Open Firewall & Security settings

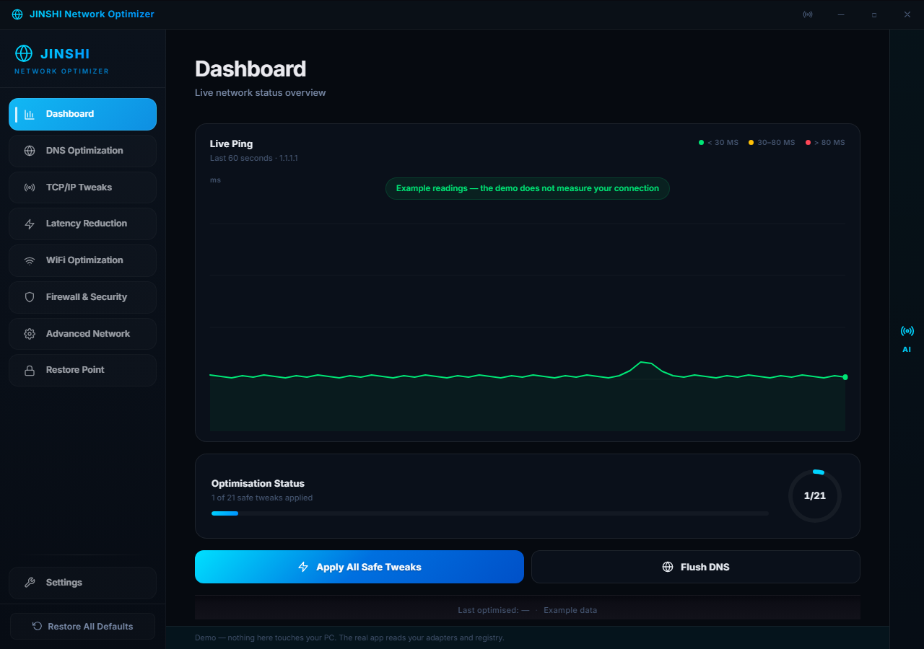(x=82, y=297)
